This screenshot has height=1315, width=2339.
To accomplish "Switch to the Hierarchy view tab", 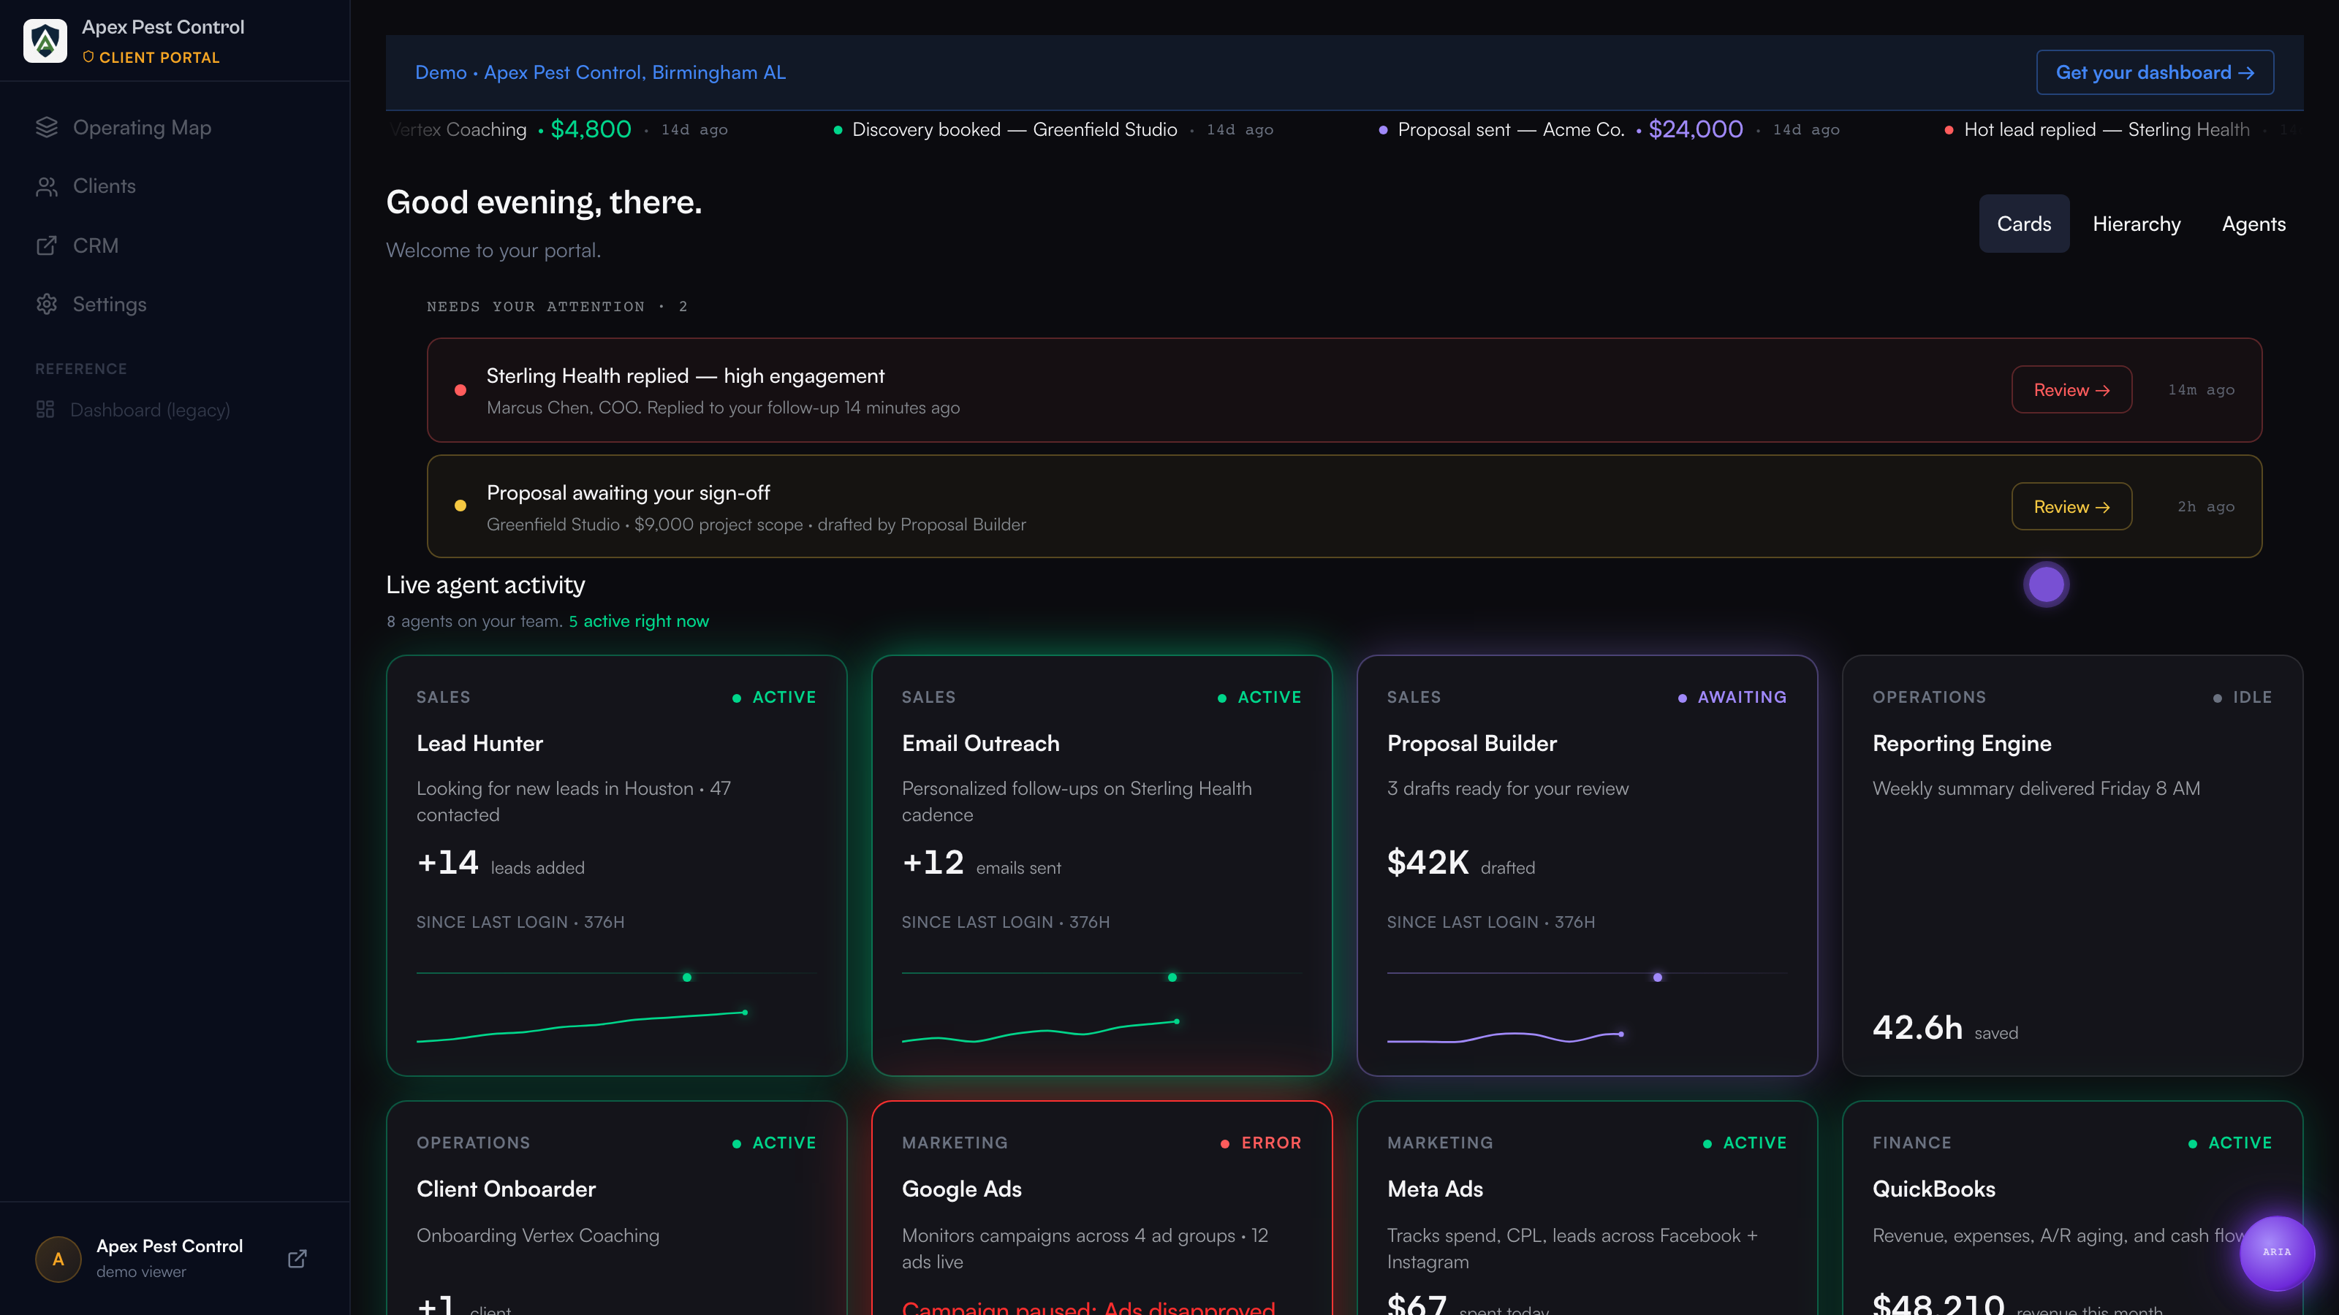I will coord(2137,224).
